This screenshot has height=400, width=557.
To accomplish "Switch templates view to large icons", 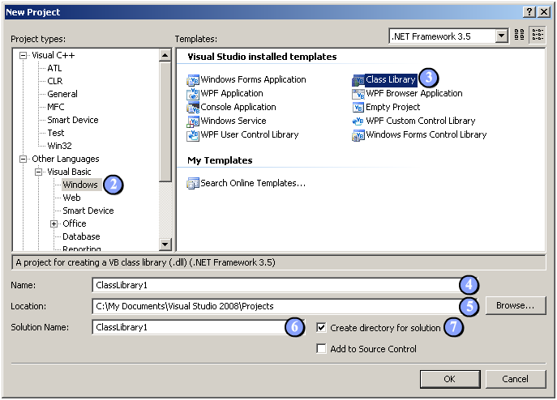I will (x=519, y=35).
